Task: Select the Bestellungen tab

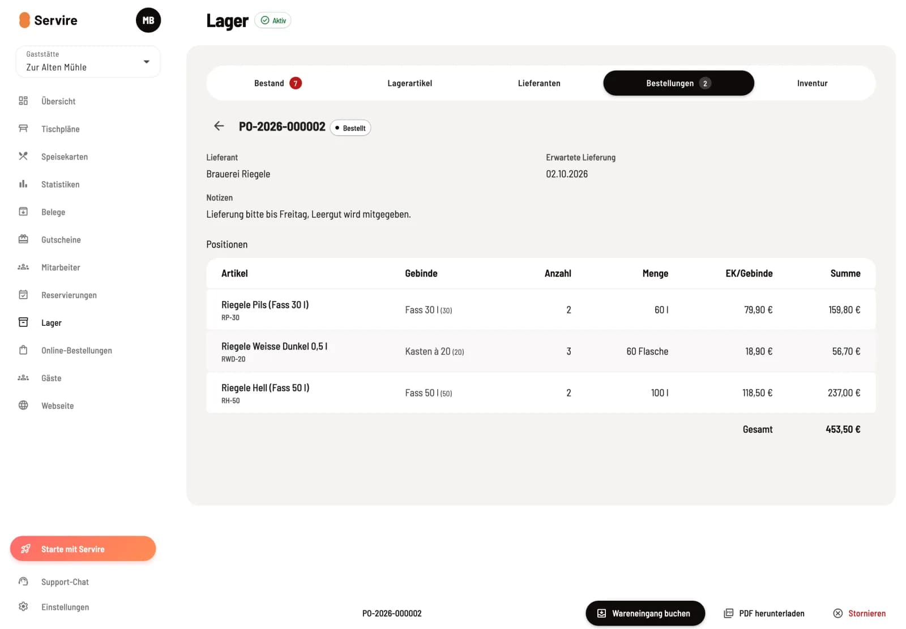Action: pyautogui.click(x=678, y=83)
